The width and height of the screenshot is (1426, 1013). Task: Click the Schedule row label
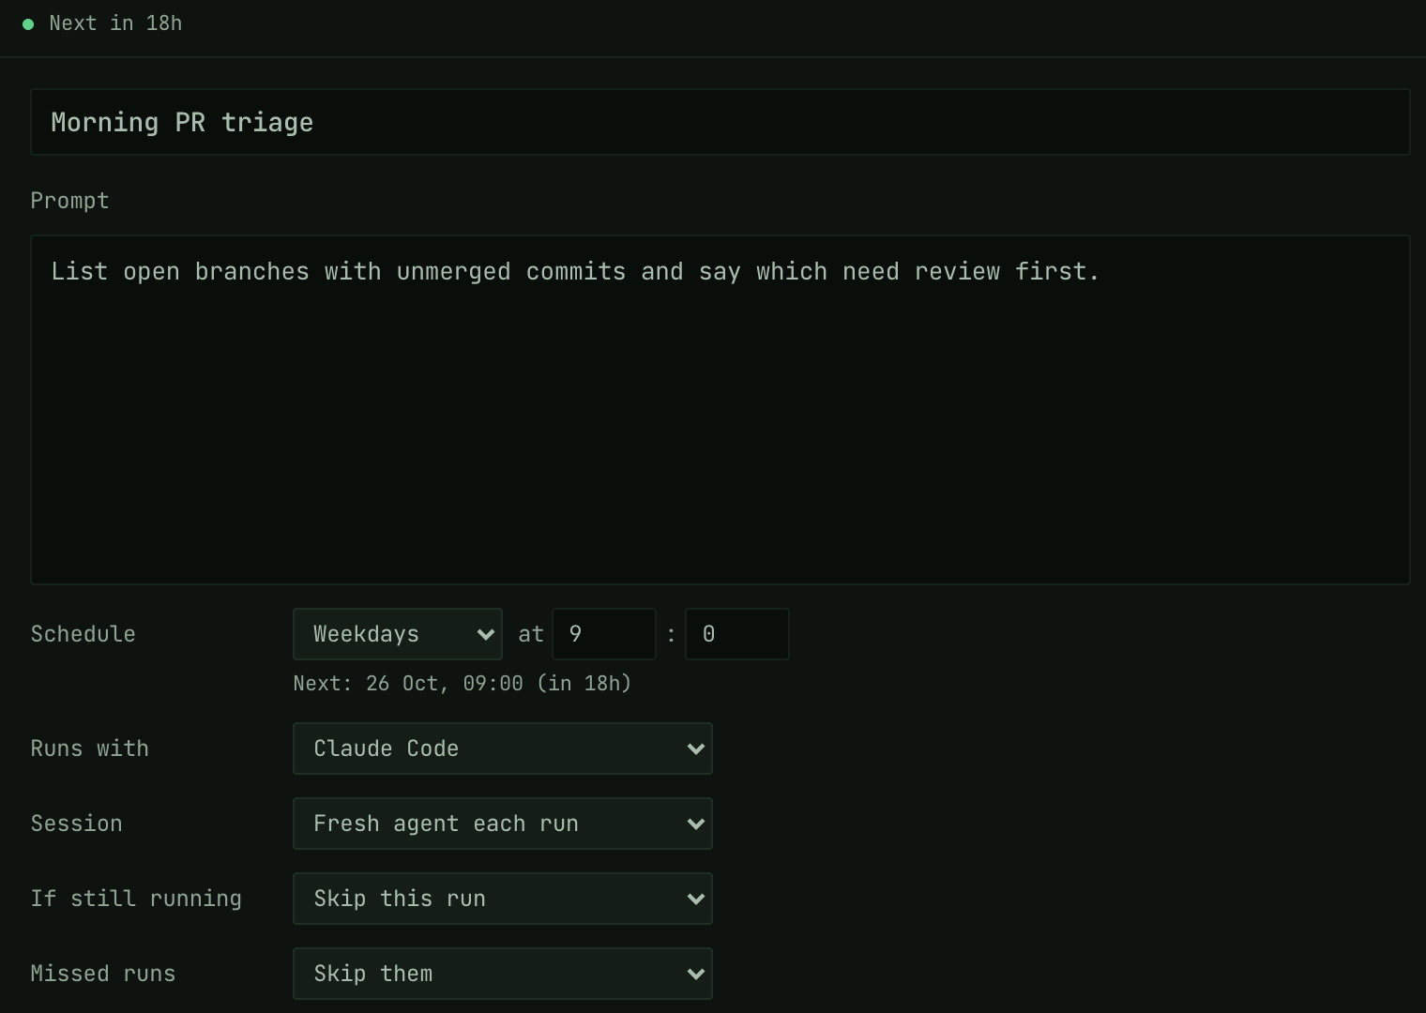coord(83,634)
